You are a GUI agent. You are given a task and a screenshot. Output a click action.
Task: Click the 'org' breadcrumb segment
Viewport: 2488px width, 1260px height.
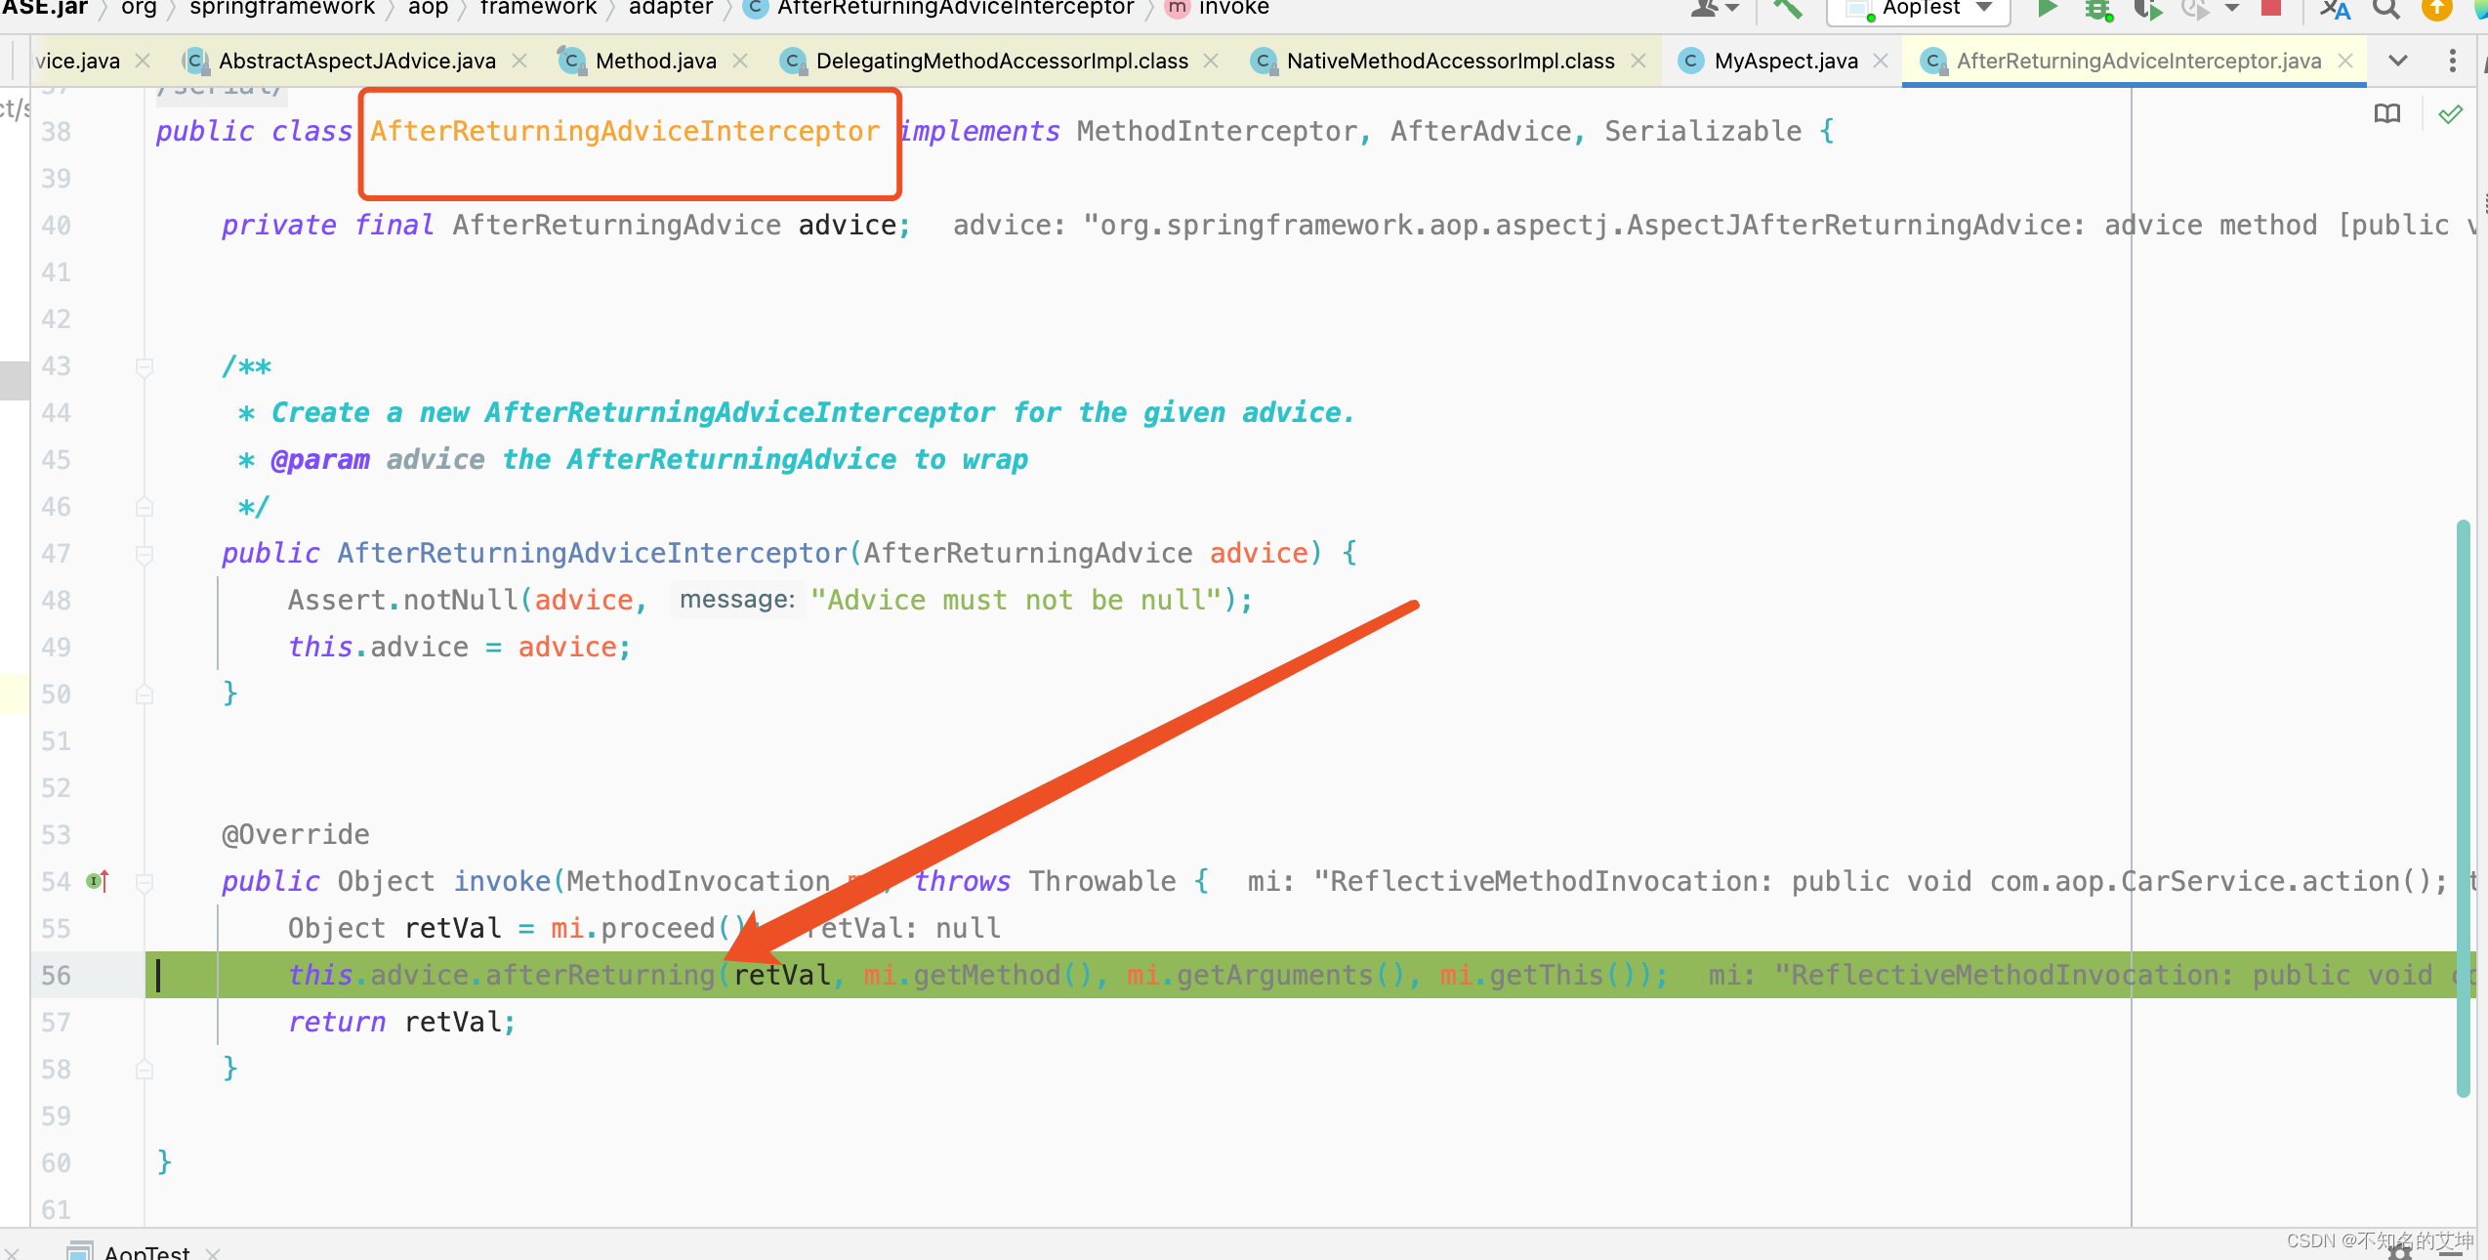coord(139,8)
